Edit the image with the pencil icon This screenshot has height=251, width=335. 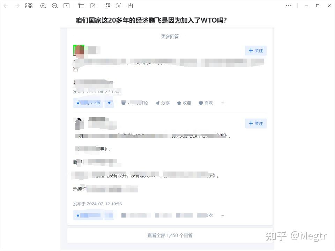(93, 6)
